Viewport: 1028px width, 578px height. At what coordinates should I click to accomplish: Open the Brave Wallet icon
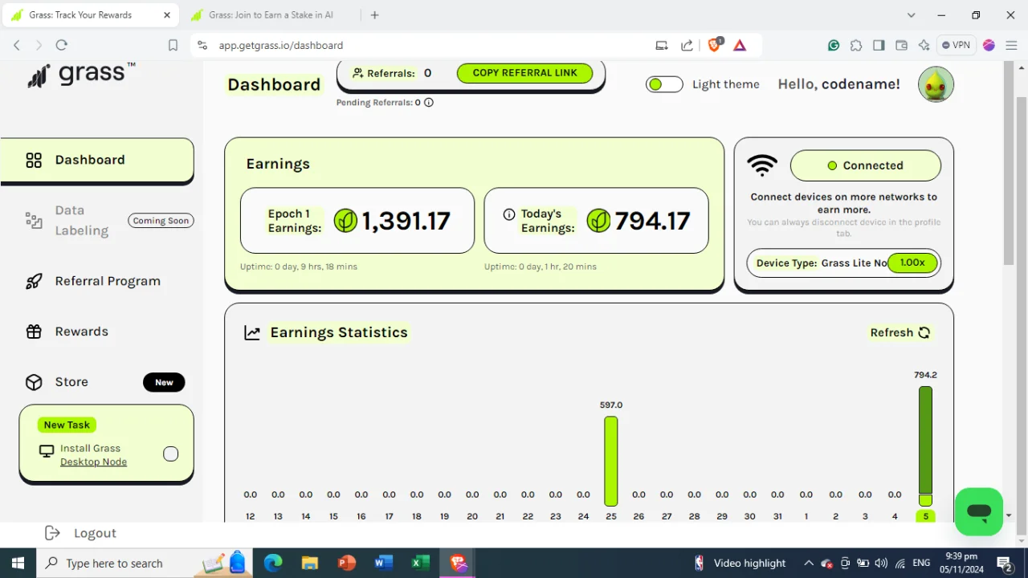901,46
